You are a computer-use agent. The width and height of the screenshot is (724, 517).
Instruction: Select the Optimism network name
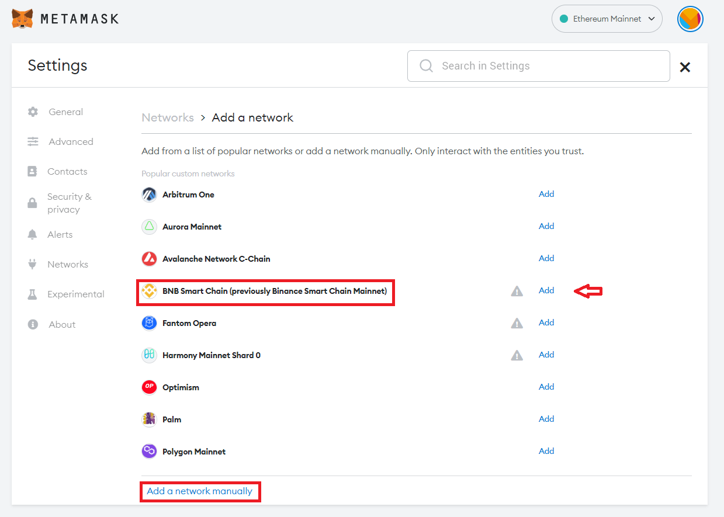(181, 387)
